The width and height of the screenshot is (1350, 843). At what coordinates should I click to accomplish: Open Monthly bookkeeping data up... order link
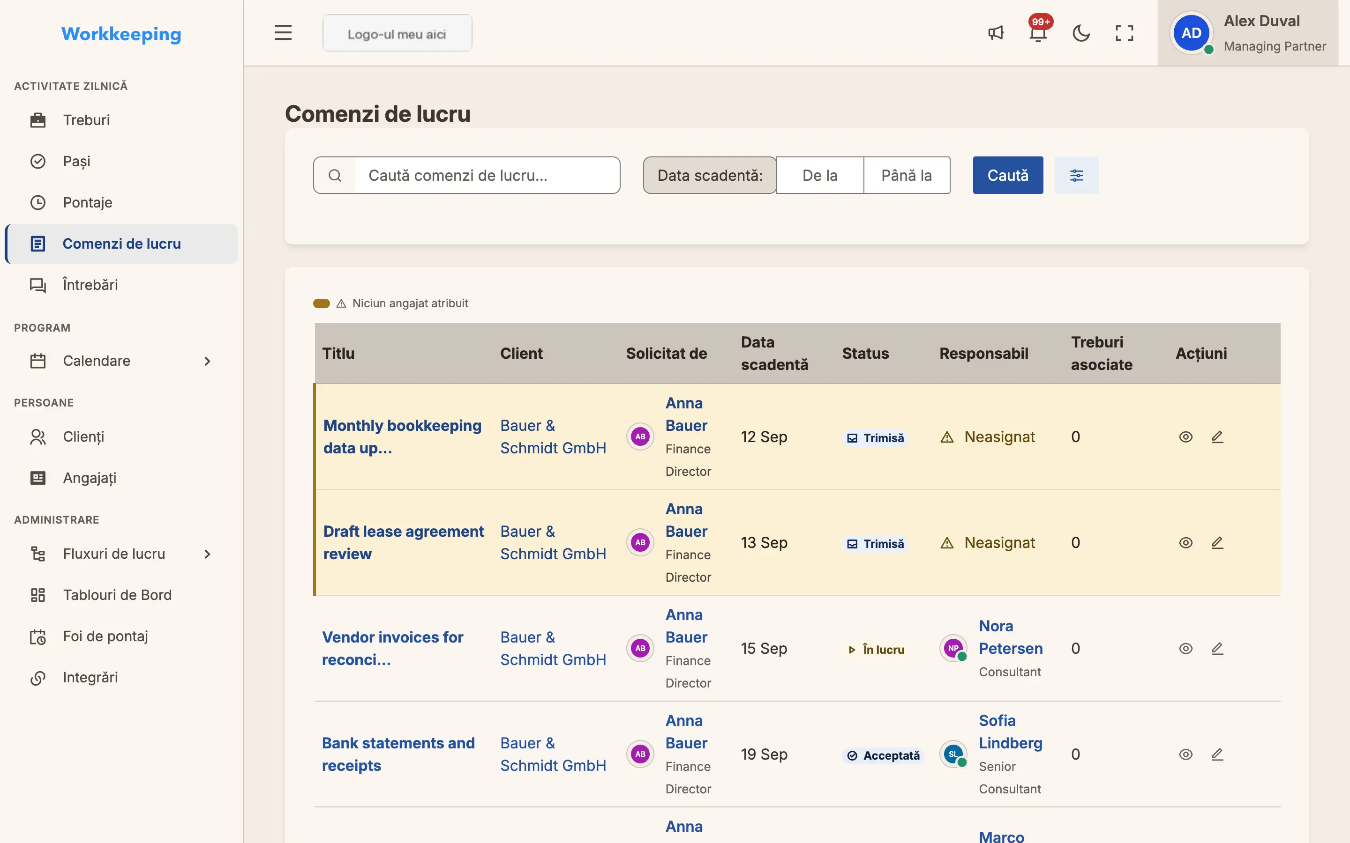(402, 436)
